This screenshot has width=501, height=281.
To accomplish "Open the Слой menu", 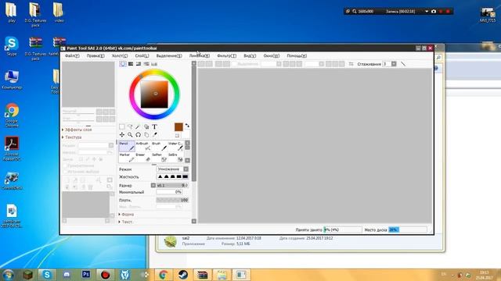I will (x=142, y=55).
